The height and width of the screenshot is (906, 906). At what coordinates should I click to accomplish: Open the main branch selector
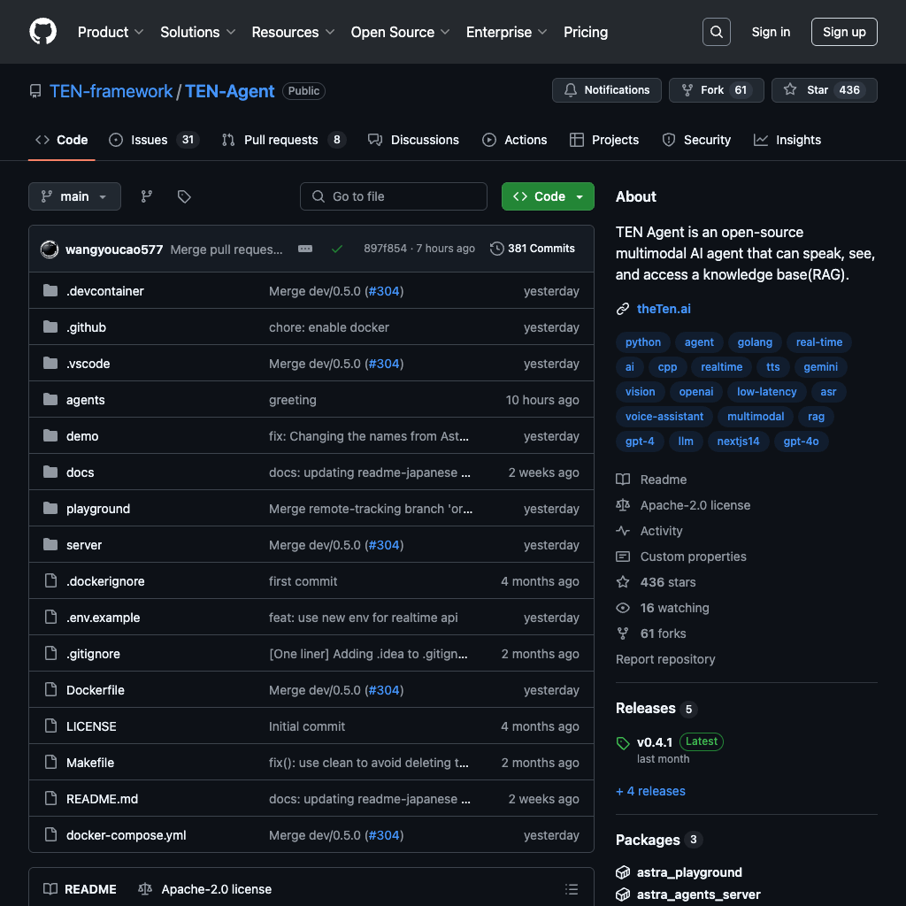pos(74,196)
